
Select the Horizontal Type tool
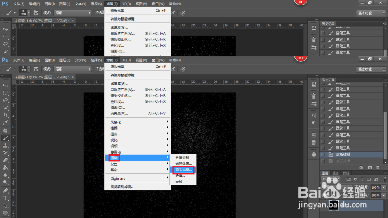[5, 198]
